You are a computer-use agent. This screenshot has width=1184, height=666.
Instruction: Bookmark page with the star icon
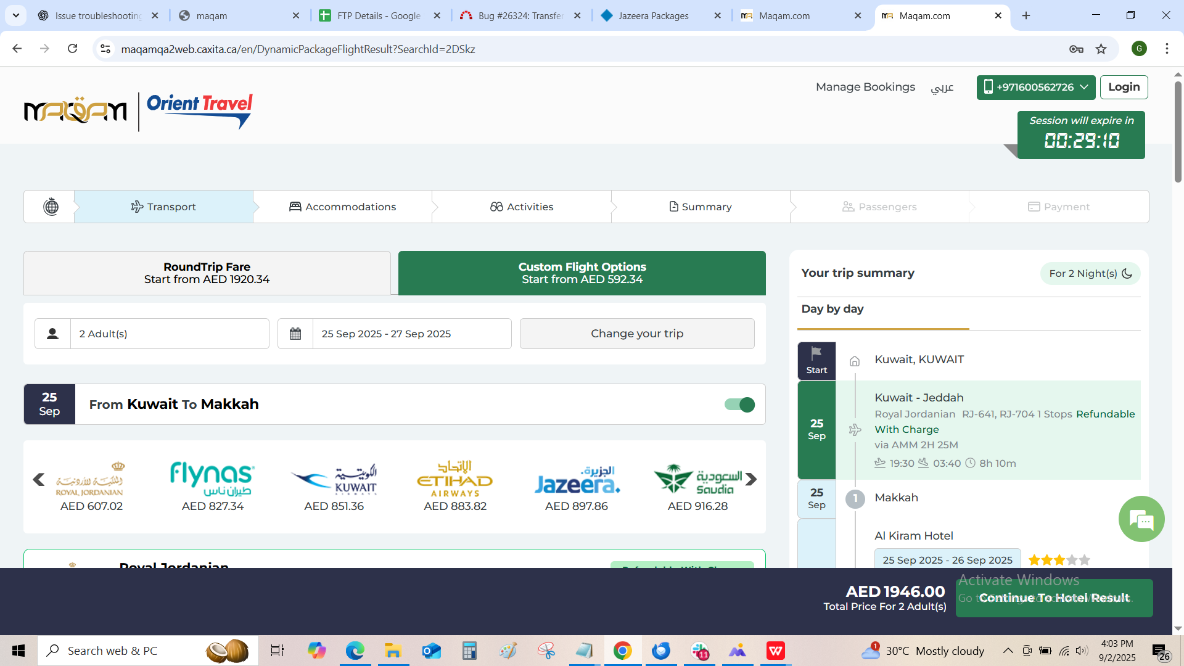coord(1101,49)
